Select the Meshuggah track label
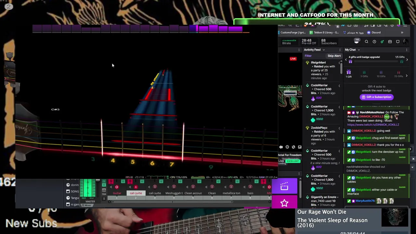Image resolution: width=416 pixels, height=234 pixels. coord(174,193)
